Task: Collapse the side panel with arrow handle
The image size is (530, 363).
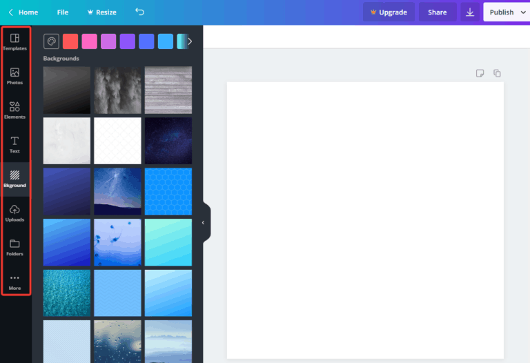Action: click(x=204, y=223)
